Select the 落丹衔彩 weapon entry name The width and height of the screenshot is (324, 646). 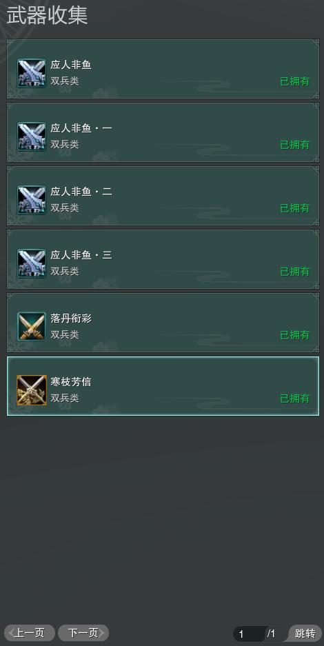tap(71, 319)
